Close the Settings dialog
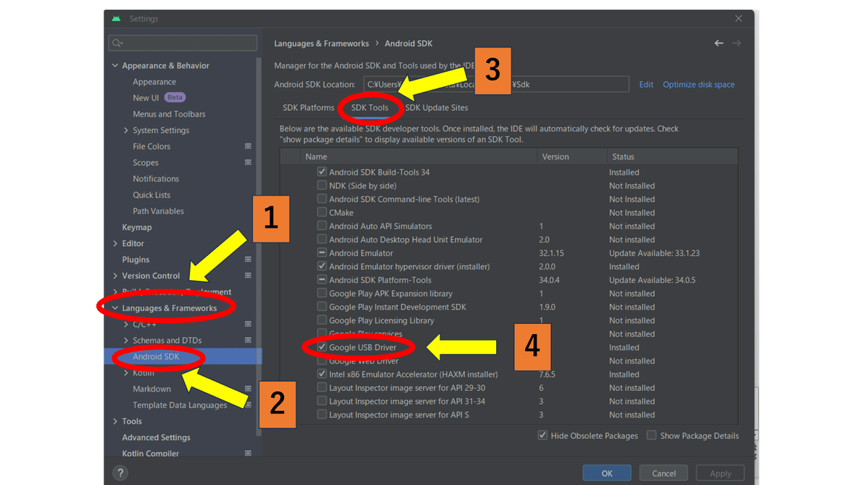 pyautogui.click(x=739, y=19)
